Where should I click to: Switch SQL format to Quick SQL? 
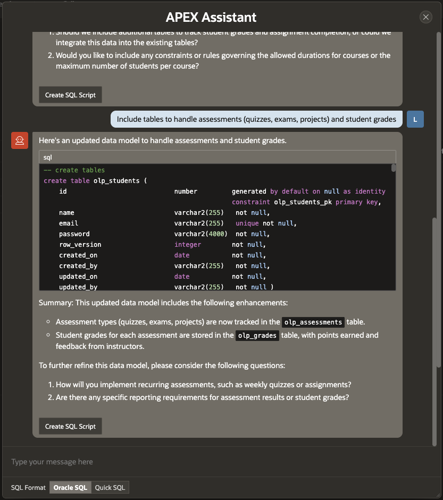[110, 487]
